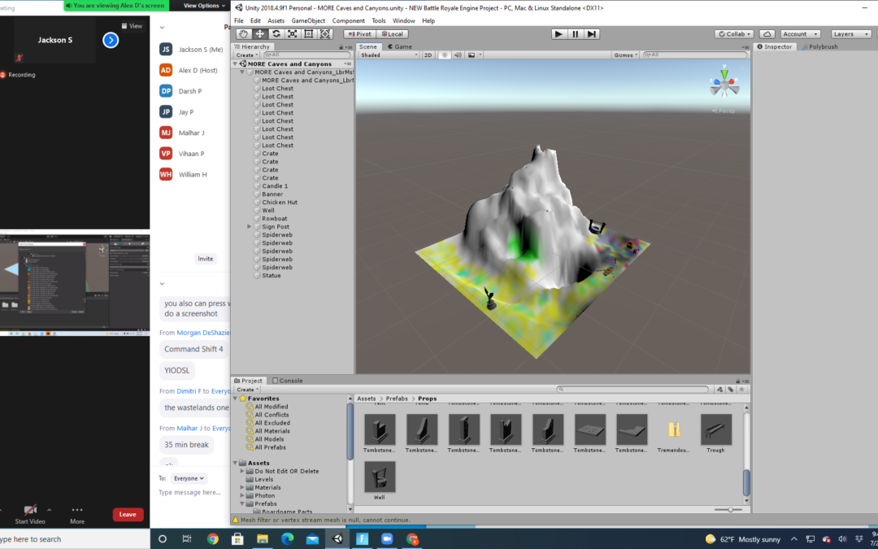
Task: Select the Trough prefab thumbnail
Action: pyautogui.click(x=715, y=429)
